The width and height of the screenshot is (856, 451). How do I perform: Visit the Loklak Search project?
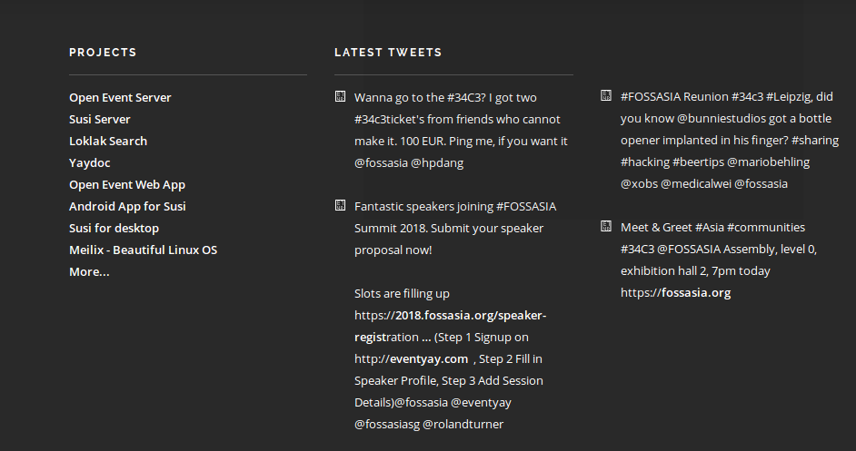click(108, 142)
